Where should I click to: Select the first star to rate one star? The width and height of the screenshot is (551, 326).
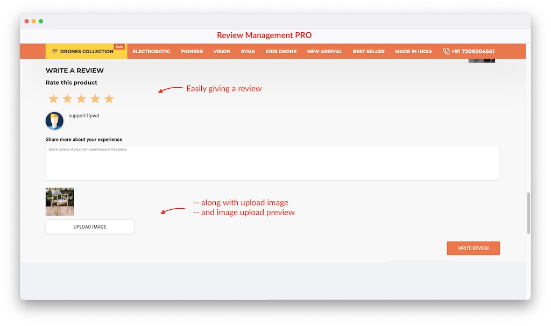click(53, 98)
